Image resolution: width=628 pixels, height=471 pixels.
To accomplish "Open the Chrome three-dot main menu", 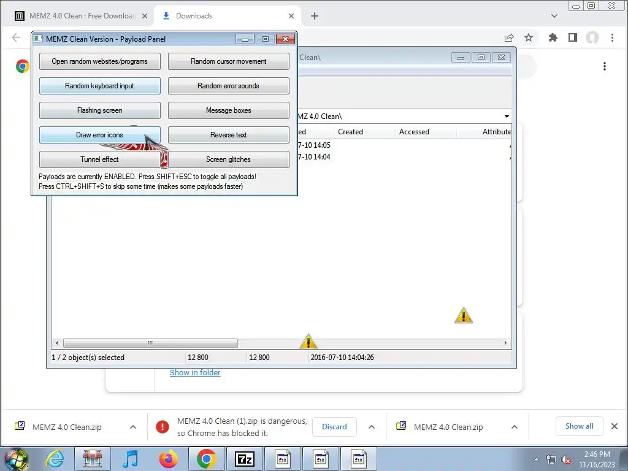I will tap(612, 37).
